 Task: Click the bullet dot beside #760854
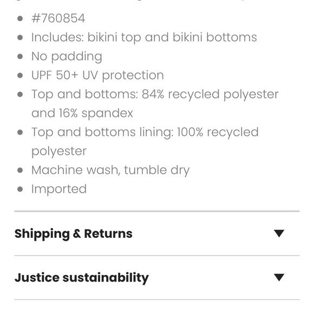20,18
